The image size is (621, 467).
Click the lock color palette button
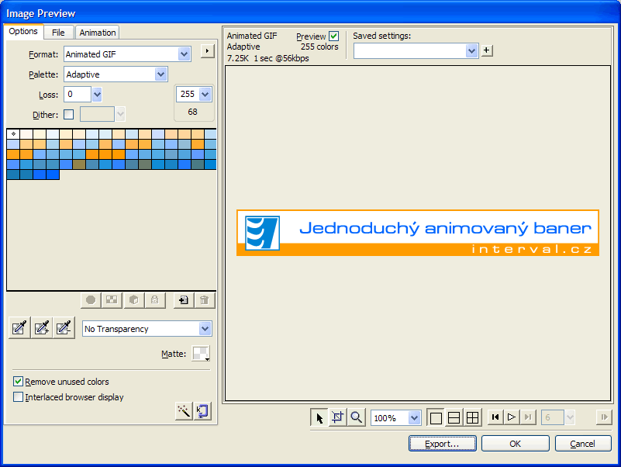pos(155,300)
